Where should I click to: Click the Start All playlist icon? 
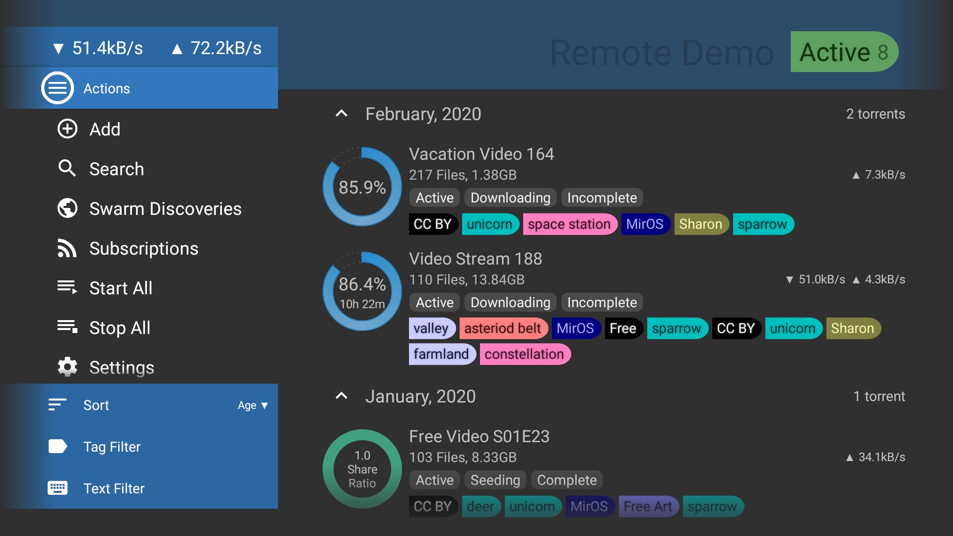pos(67,287)
